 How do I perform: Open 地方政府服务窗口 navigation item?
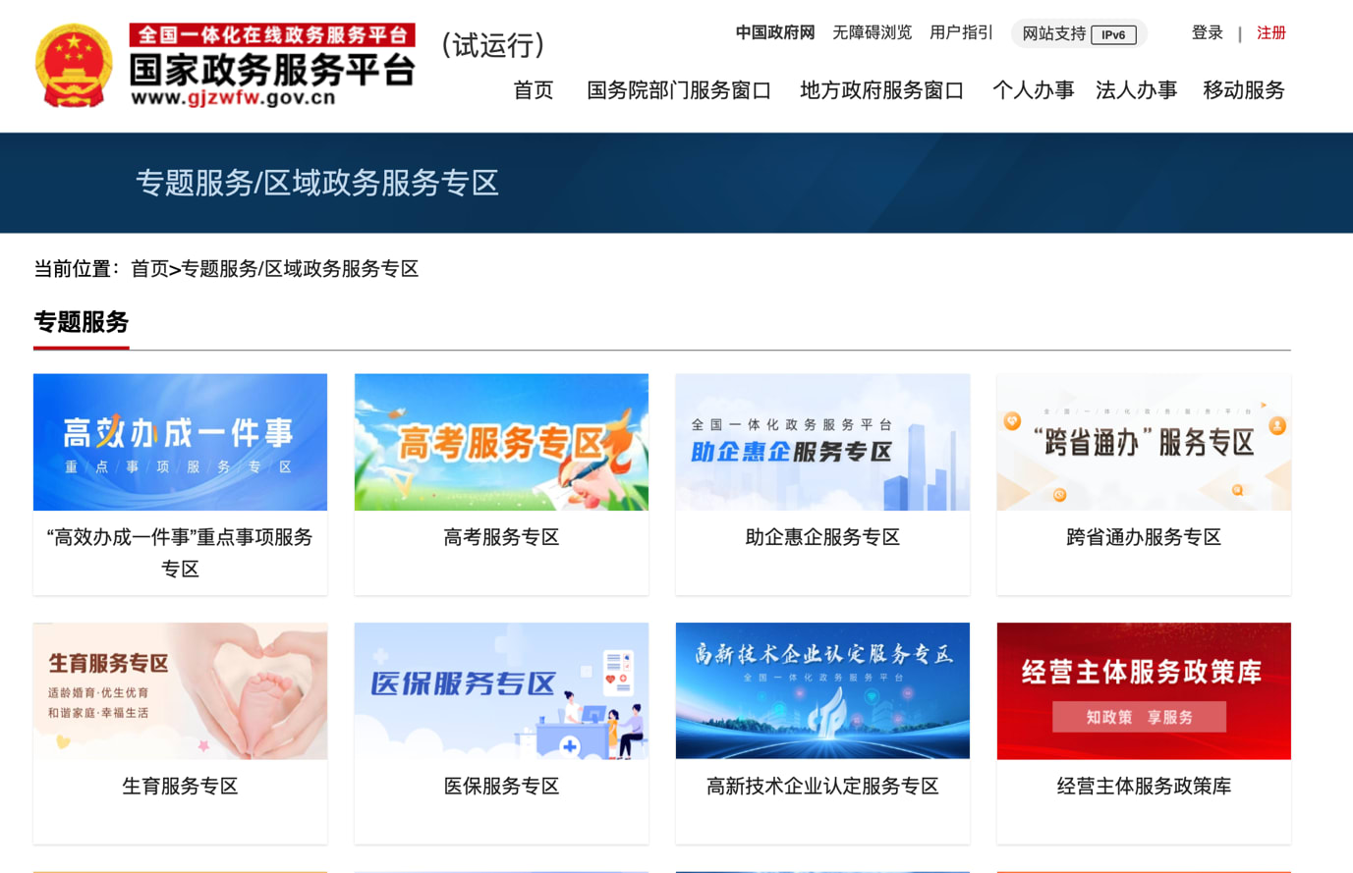(880, 89)
